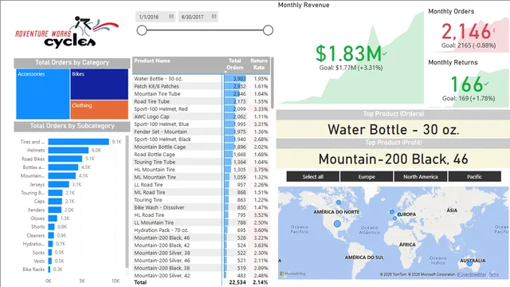Image resolution: width=510 pixels, height=287 pixels.
Task: Click the product table vertical scrollbar
Action: (273, 83)
